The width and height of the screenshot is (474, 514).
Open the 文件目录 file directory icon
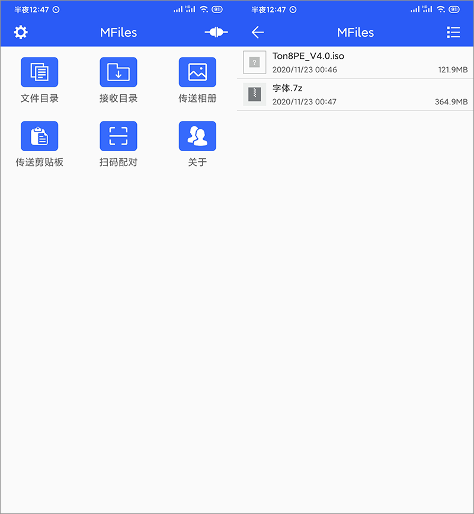pos(39,71)
